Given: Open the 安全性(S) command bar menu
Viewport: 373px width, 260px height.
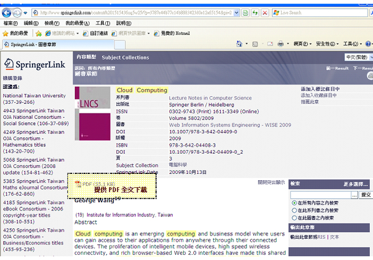Looking at the screenshot, I should tap(327, 44).
